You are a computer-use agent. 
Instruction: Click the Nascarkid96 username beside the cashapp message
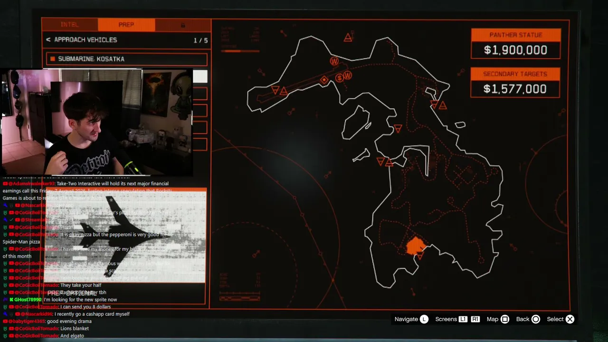pyautogui.click(x=36, y=314)
